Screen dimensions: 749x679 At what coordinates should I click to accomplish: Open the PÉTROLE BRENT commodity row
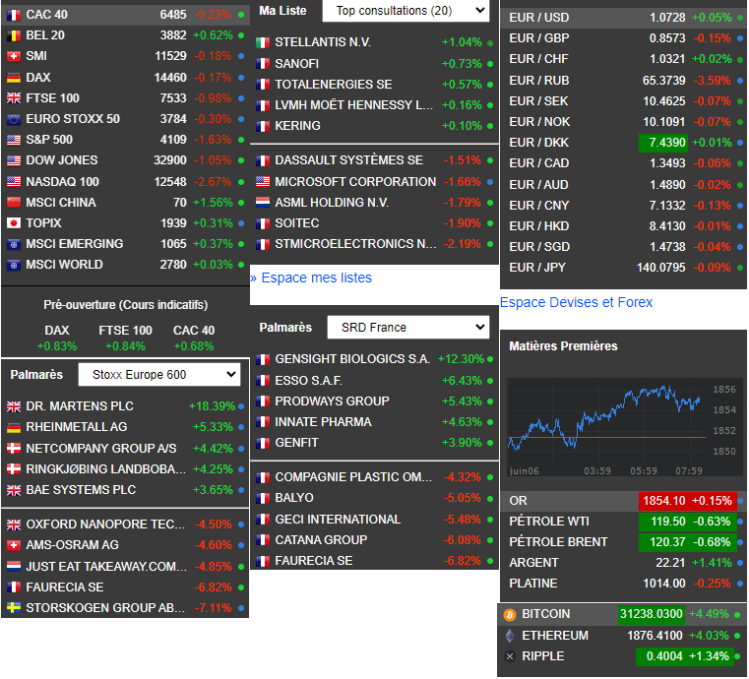coord(623,542)
